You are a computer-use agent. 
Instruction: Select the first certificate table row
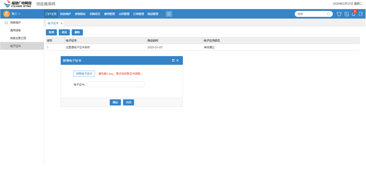tap(203, 47)
